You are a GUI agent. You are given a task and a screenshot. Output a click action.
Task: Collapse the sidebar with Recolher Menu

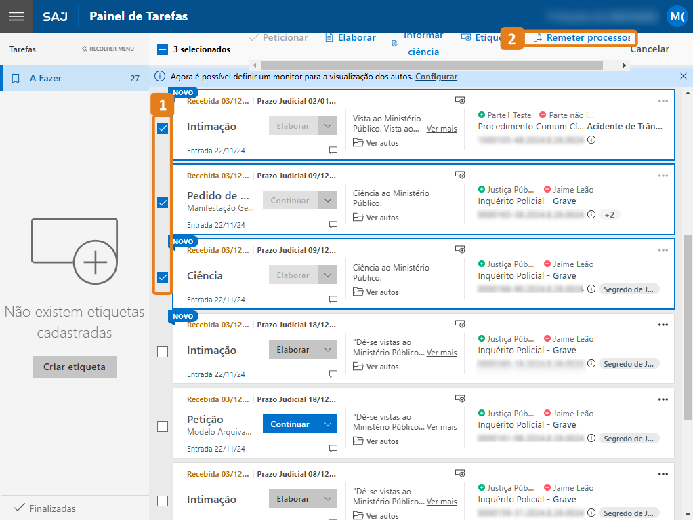(x=108, y=49)
